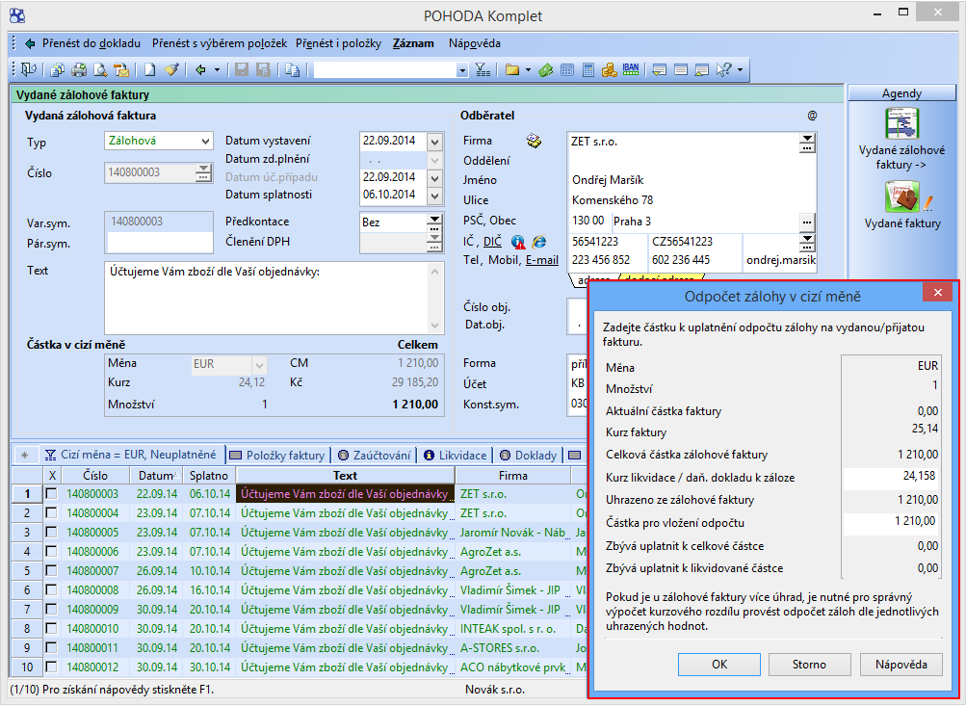Click the gold coins icon in toolbar
The image size is (966, 706).
click(x=610, y=69)
